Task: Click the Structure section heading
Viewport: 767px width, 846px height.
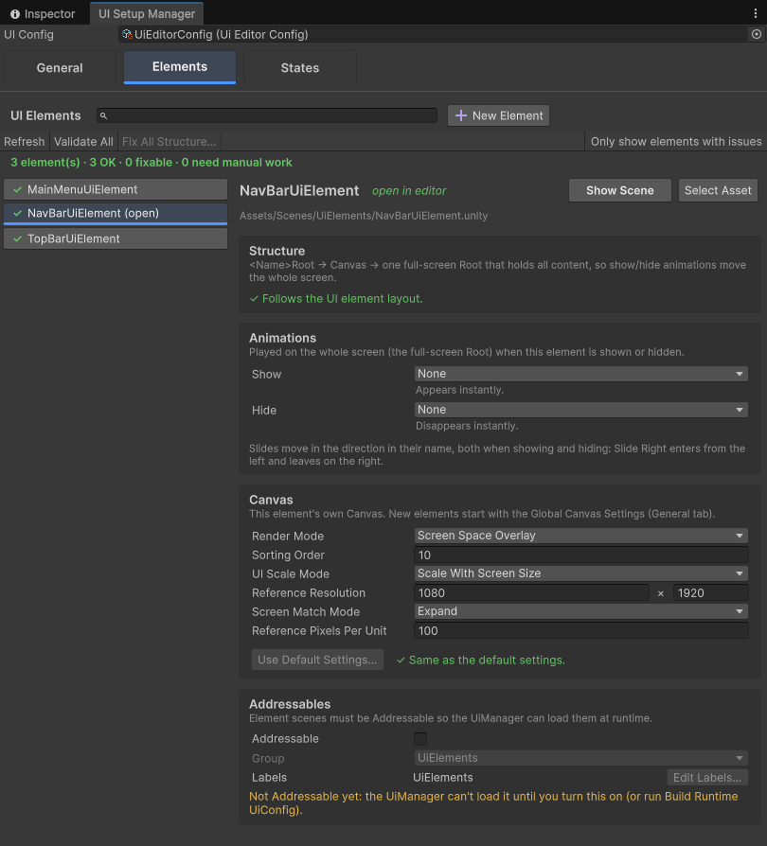Action: click(276, 251)
